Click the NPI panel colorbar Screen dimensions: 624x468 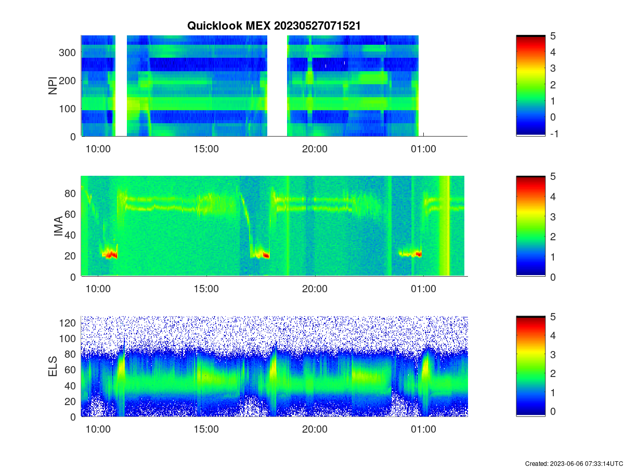pos(530,86)
